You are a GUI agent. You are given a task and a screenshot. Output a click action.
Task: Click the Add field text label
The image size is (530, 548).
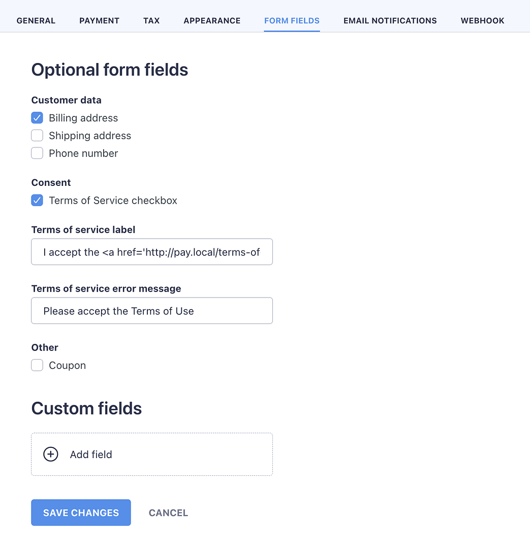tap(91, 455)
